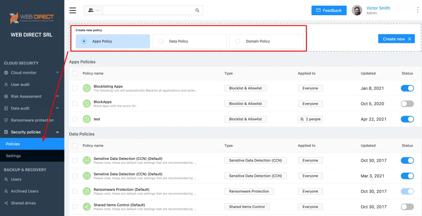Open the hamburger navigation menu

pyautogui.click(x=73, y=11)
